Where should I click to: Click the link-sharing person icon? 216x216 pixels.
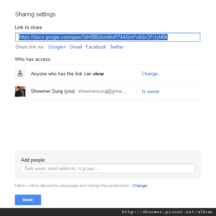(x=20, y=74)
